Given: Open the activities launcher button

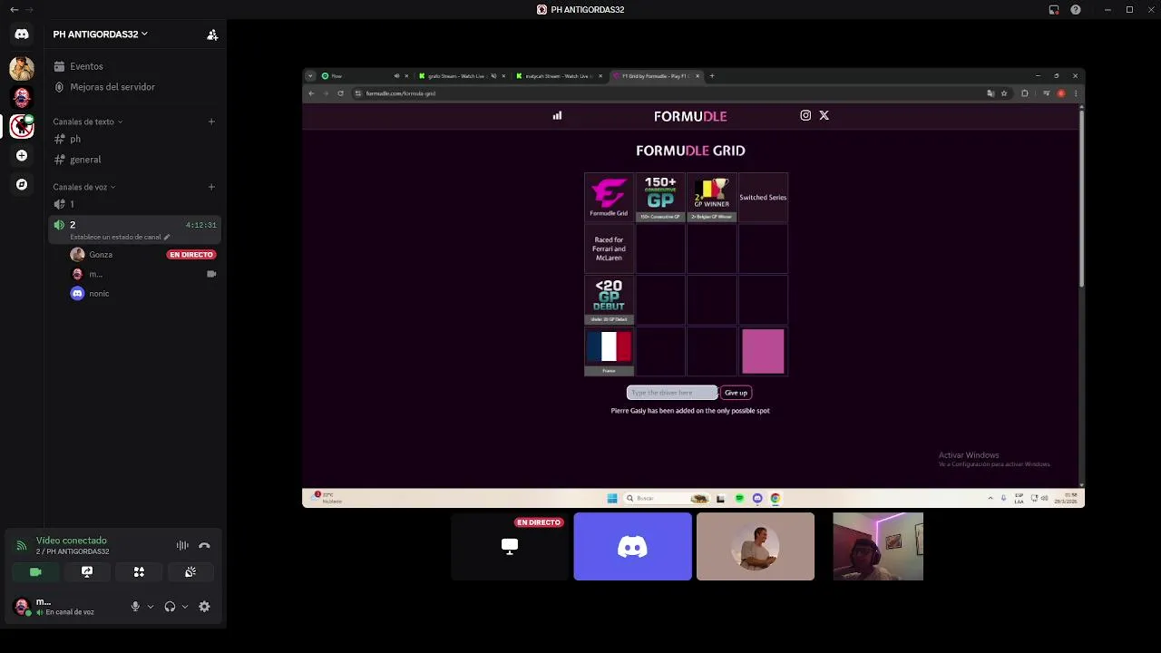Looking at the screenshot, I should tap(139, 572).
